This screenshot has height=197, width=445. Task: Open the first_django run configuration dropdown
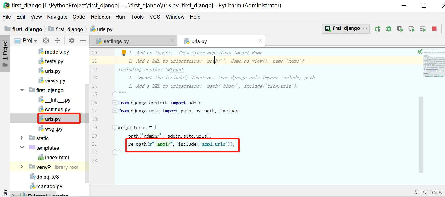[346, 28]
